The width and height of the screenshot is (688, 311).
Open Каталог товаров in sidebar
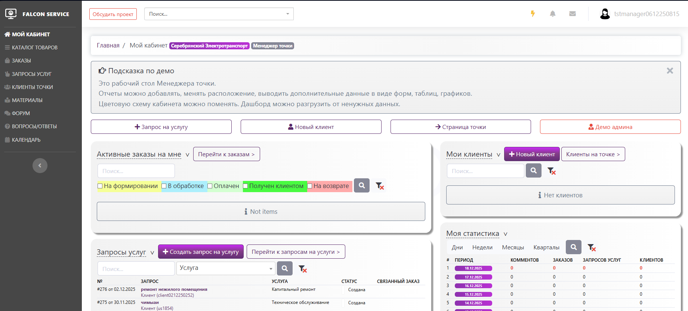pos(34,47)
